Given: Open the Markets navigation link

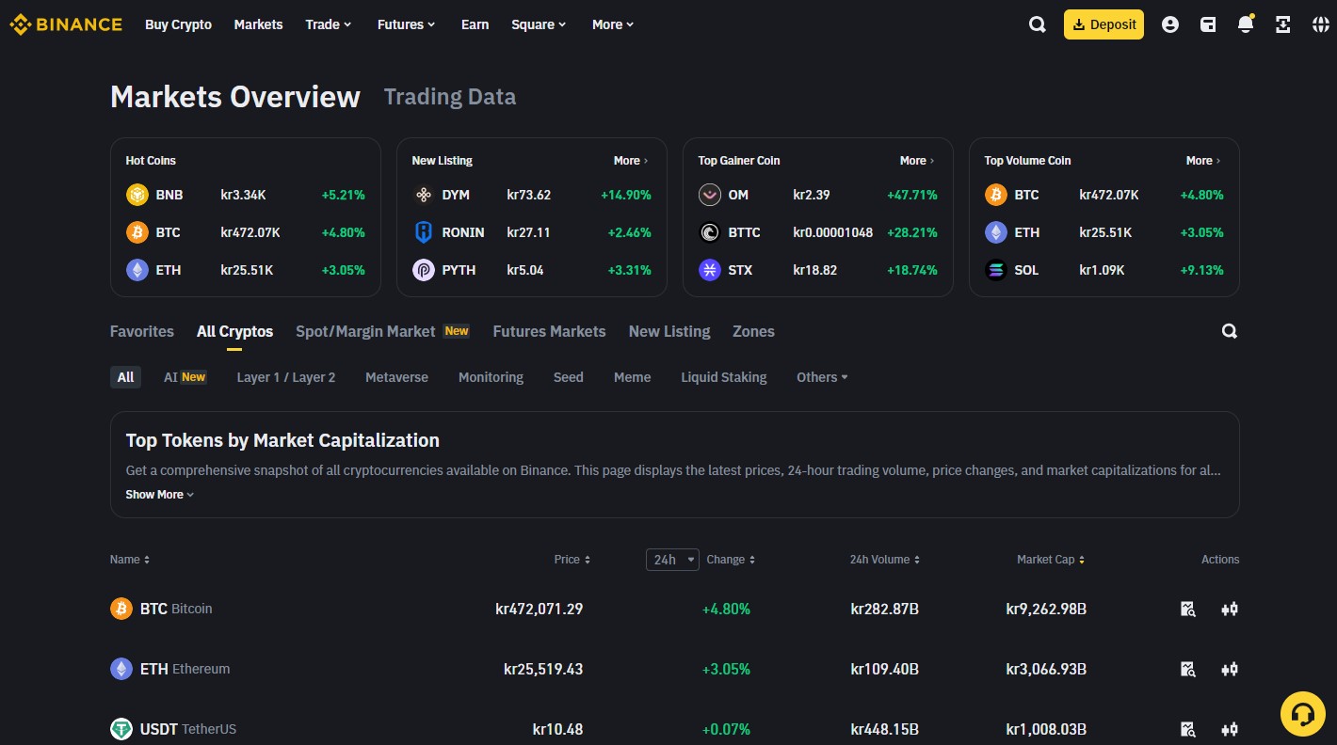Looking at the screenshot, I should click(258, 24).
